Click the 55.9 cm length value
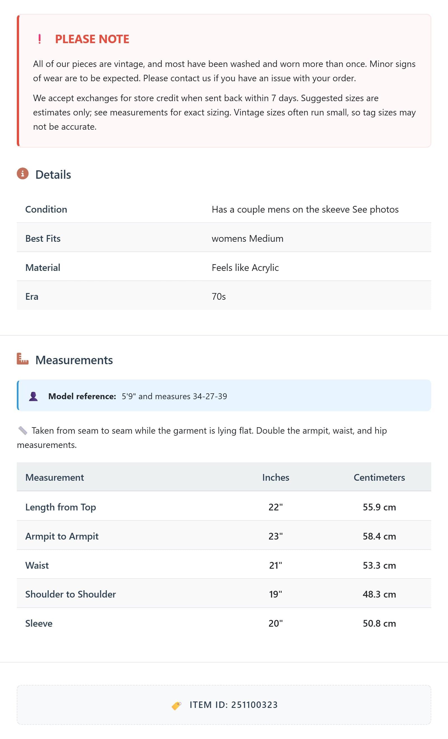Viewport: 448px width, 739px height. (379, 507)
